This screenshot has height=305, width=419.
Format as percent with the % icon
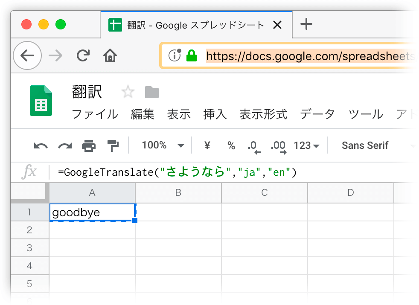(231, 145)
